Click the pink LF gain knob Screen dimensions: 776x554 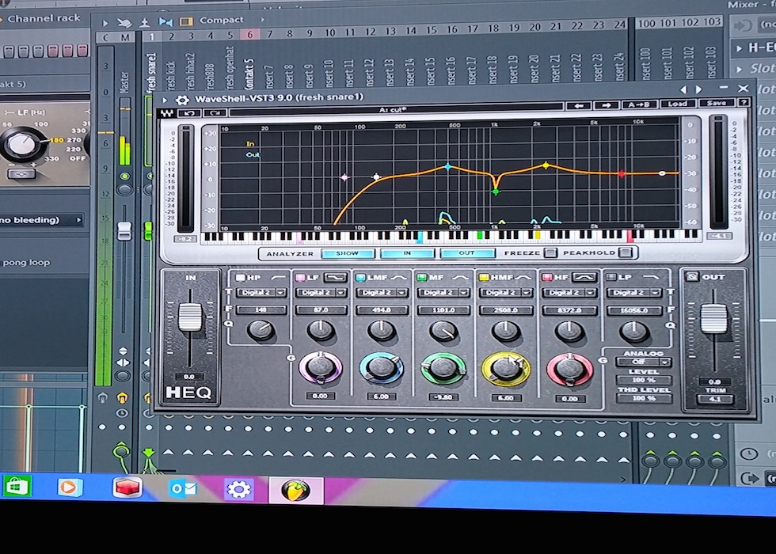320,368
